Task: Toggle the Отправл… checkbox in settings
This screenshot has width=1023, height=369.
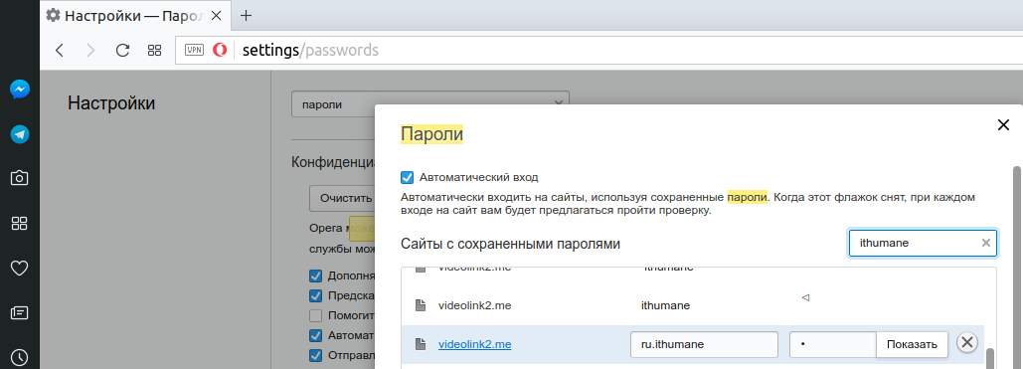Action: [316, 356]
